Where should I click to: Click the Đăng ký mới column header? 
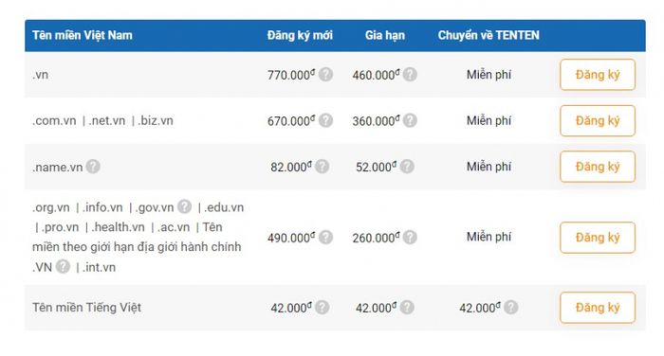tap(300, 36)
